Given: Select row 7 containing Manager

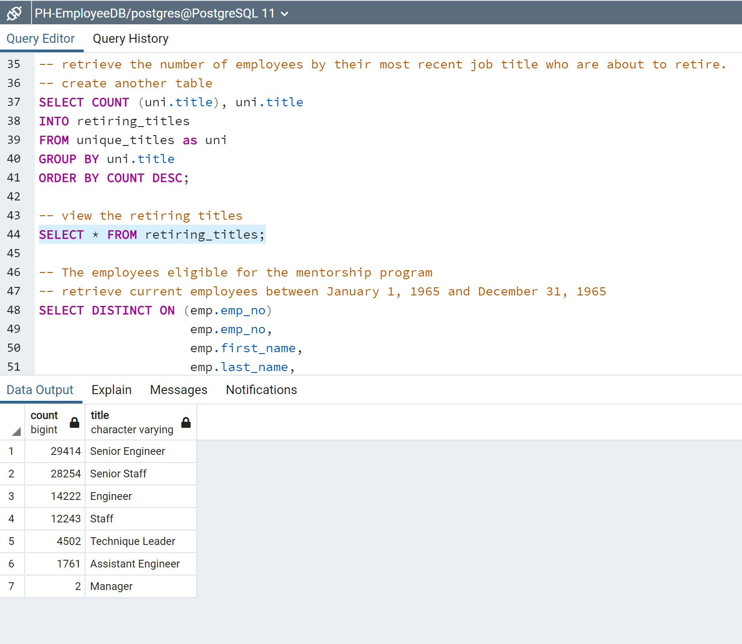Looking at the screenshot, I should 12,586.
